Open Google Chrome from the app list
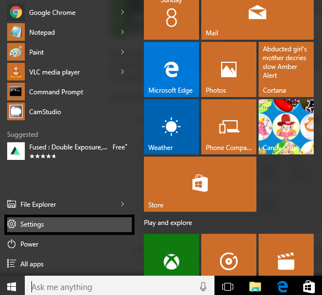The width and height of the screenshot is (322, 295). [x=66, y=12]
